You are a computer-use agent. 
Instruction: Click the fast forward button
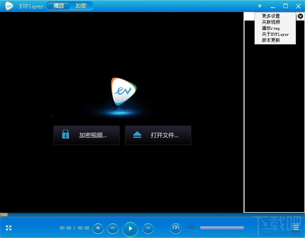coord(148,228)
